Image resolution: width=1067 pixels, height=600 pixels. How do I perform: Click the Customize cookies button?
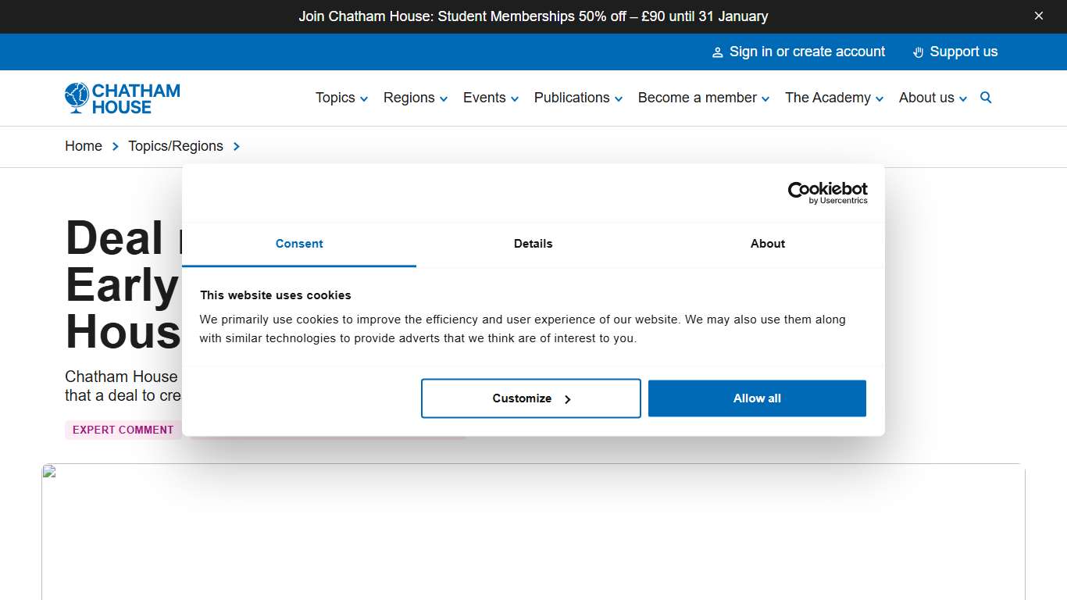pyautogui.click(x=531, y=398)
